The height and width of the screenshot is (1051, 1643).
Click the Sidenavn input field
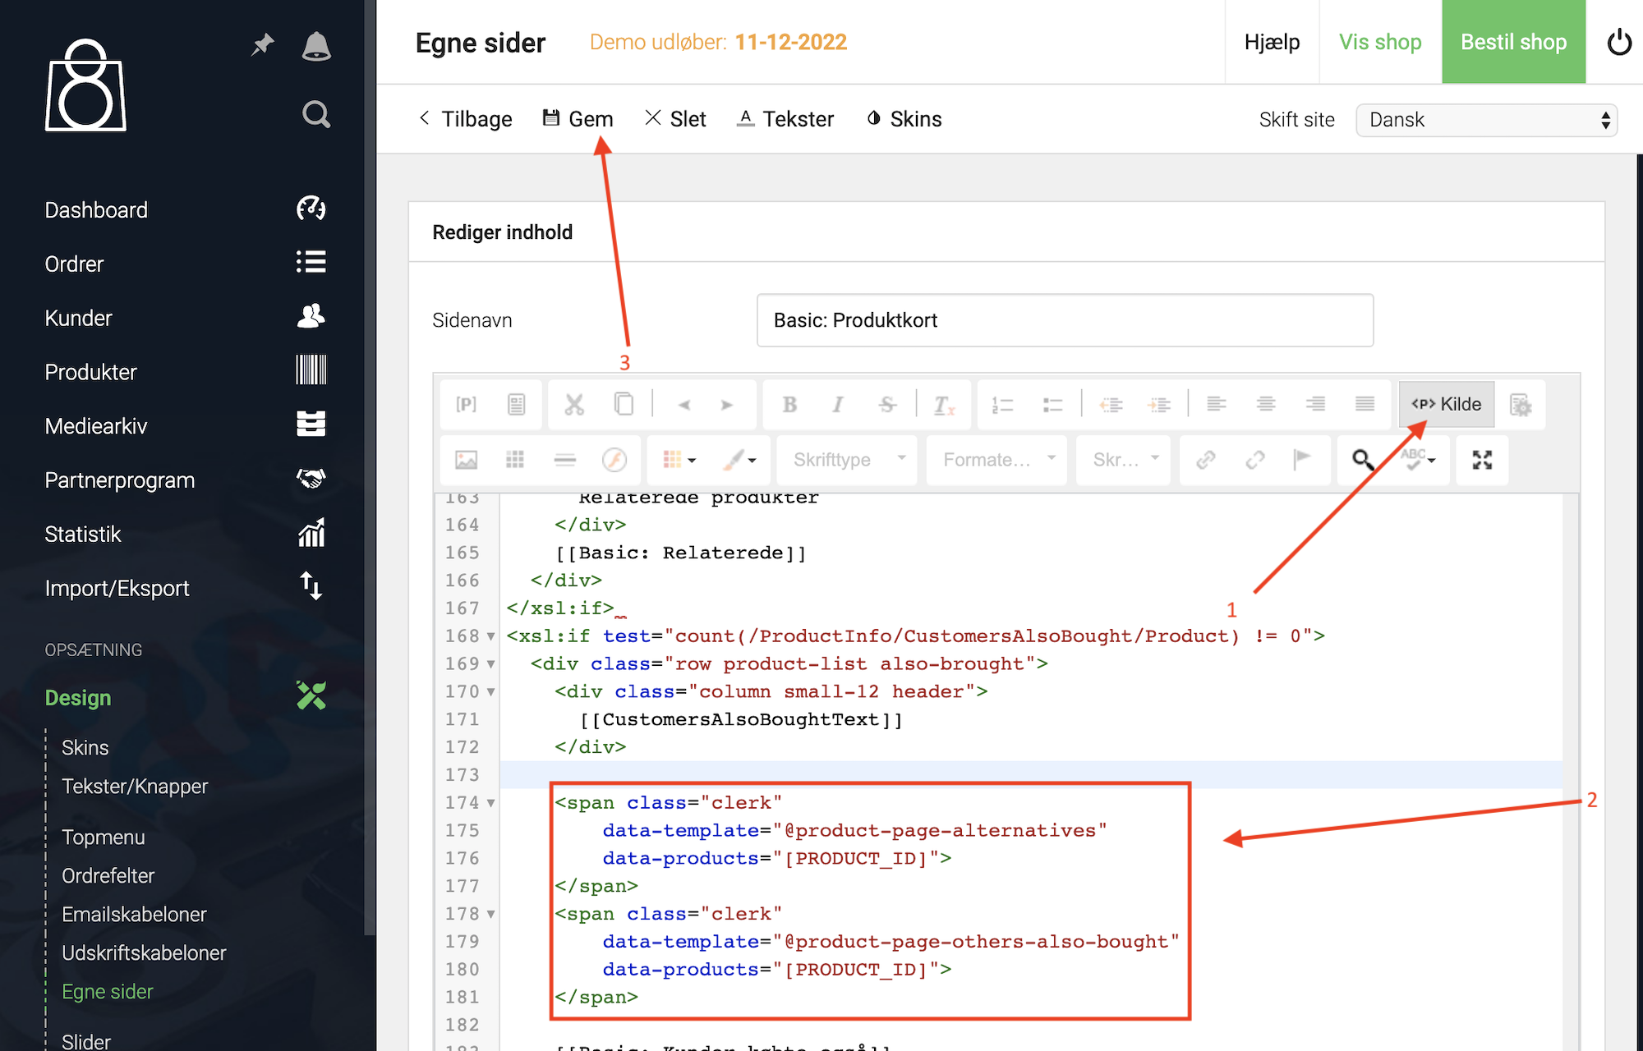(x=1064, y=320)
